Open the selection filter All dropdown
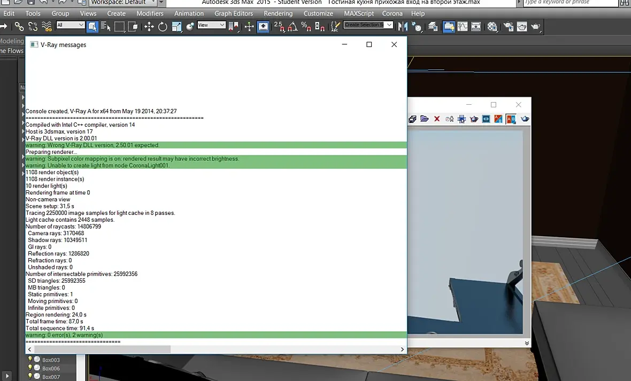 70,25
